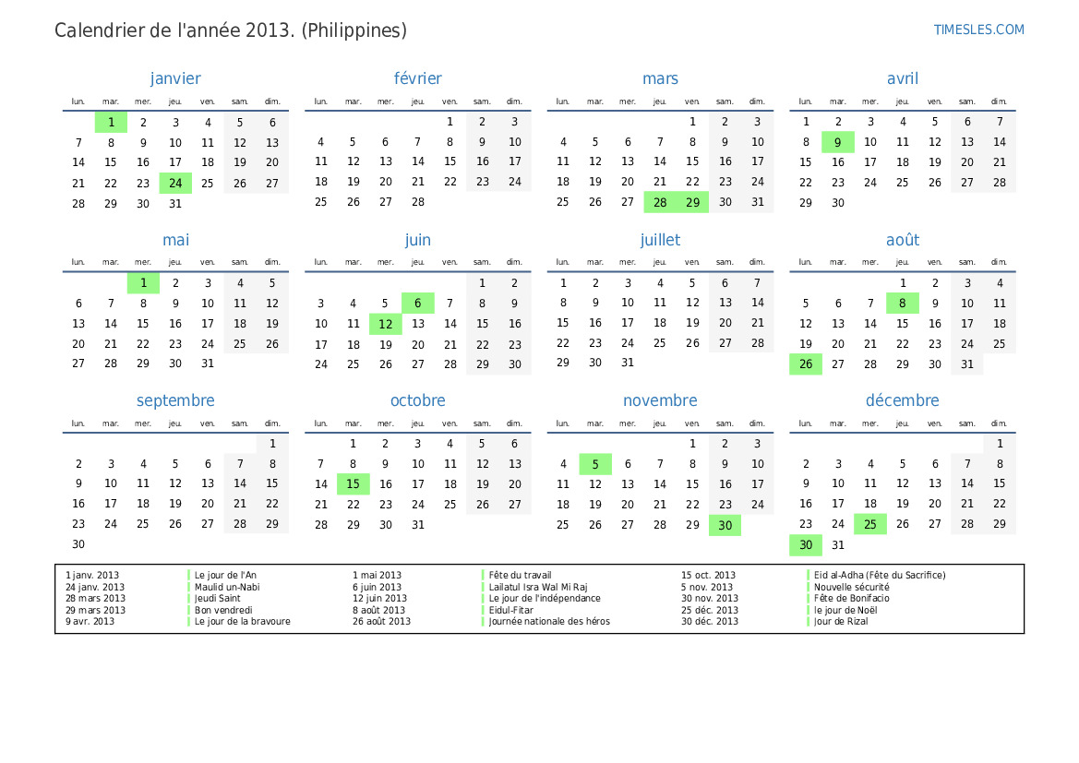
Task: Click the calendar title for 2013 Philippines
Action: 231,30
